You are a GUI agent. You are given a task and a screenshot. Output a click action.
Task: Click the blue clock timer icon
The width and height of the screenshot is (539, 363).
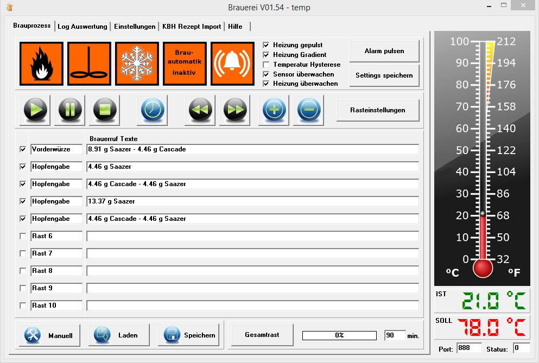[153, 110]
